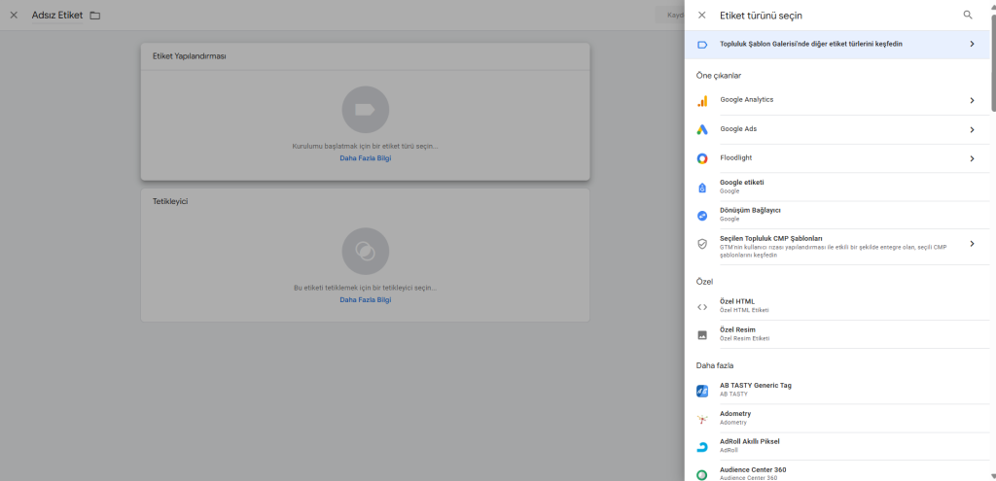Viewport: 996px width, 481px height.
Task: Expand the Google Analytics row chevron
Action: tap(972, 101)
